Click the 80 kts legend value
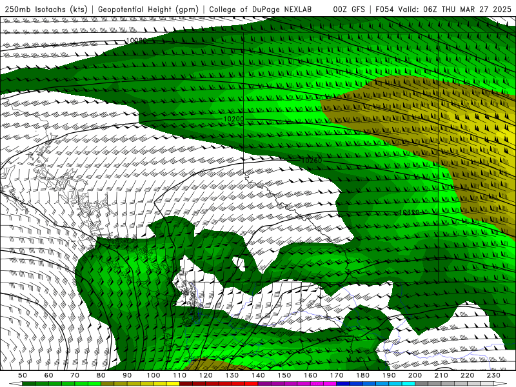This screenshot has width=516, height=387. (101, 375)
